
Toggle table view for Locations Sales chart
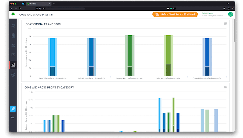(226, 24)
